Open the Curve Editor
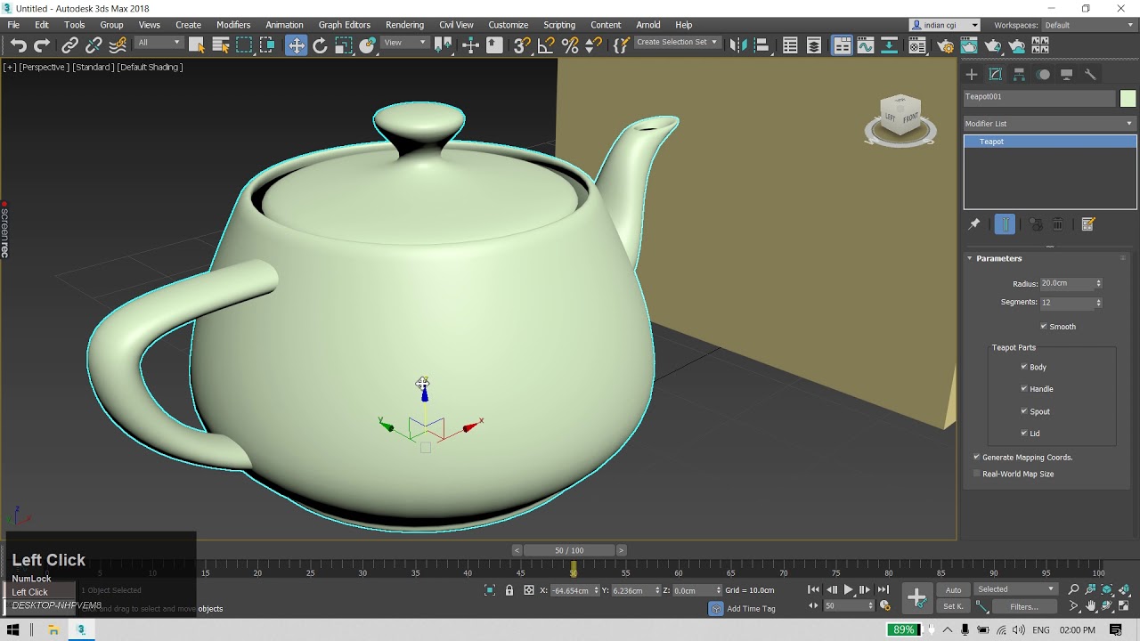Viewport: 1140px width, 641px height. coord(866,45)
